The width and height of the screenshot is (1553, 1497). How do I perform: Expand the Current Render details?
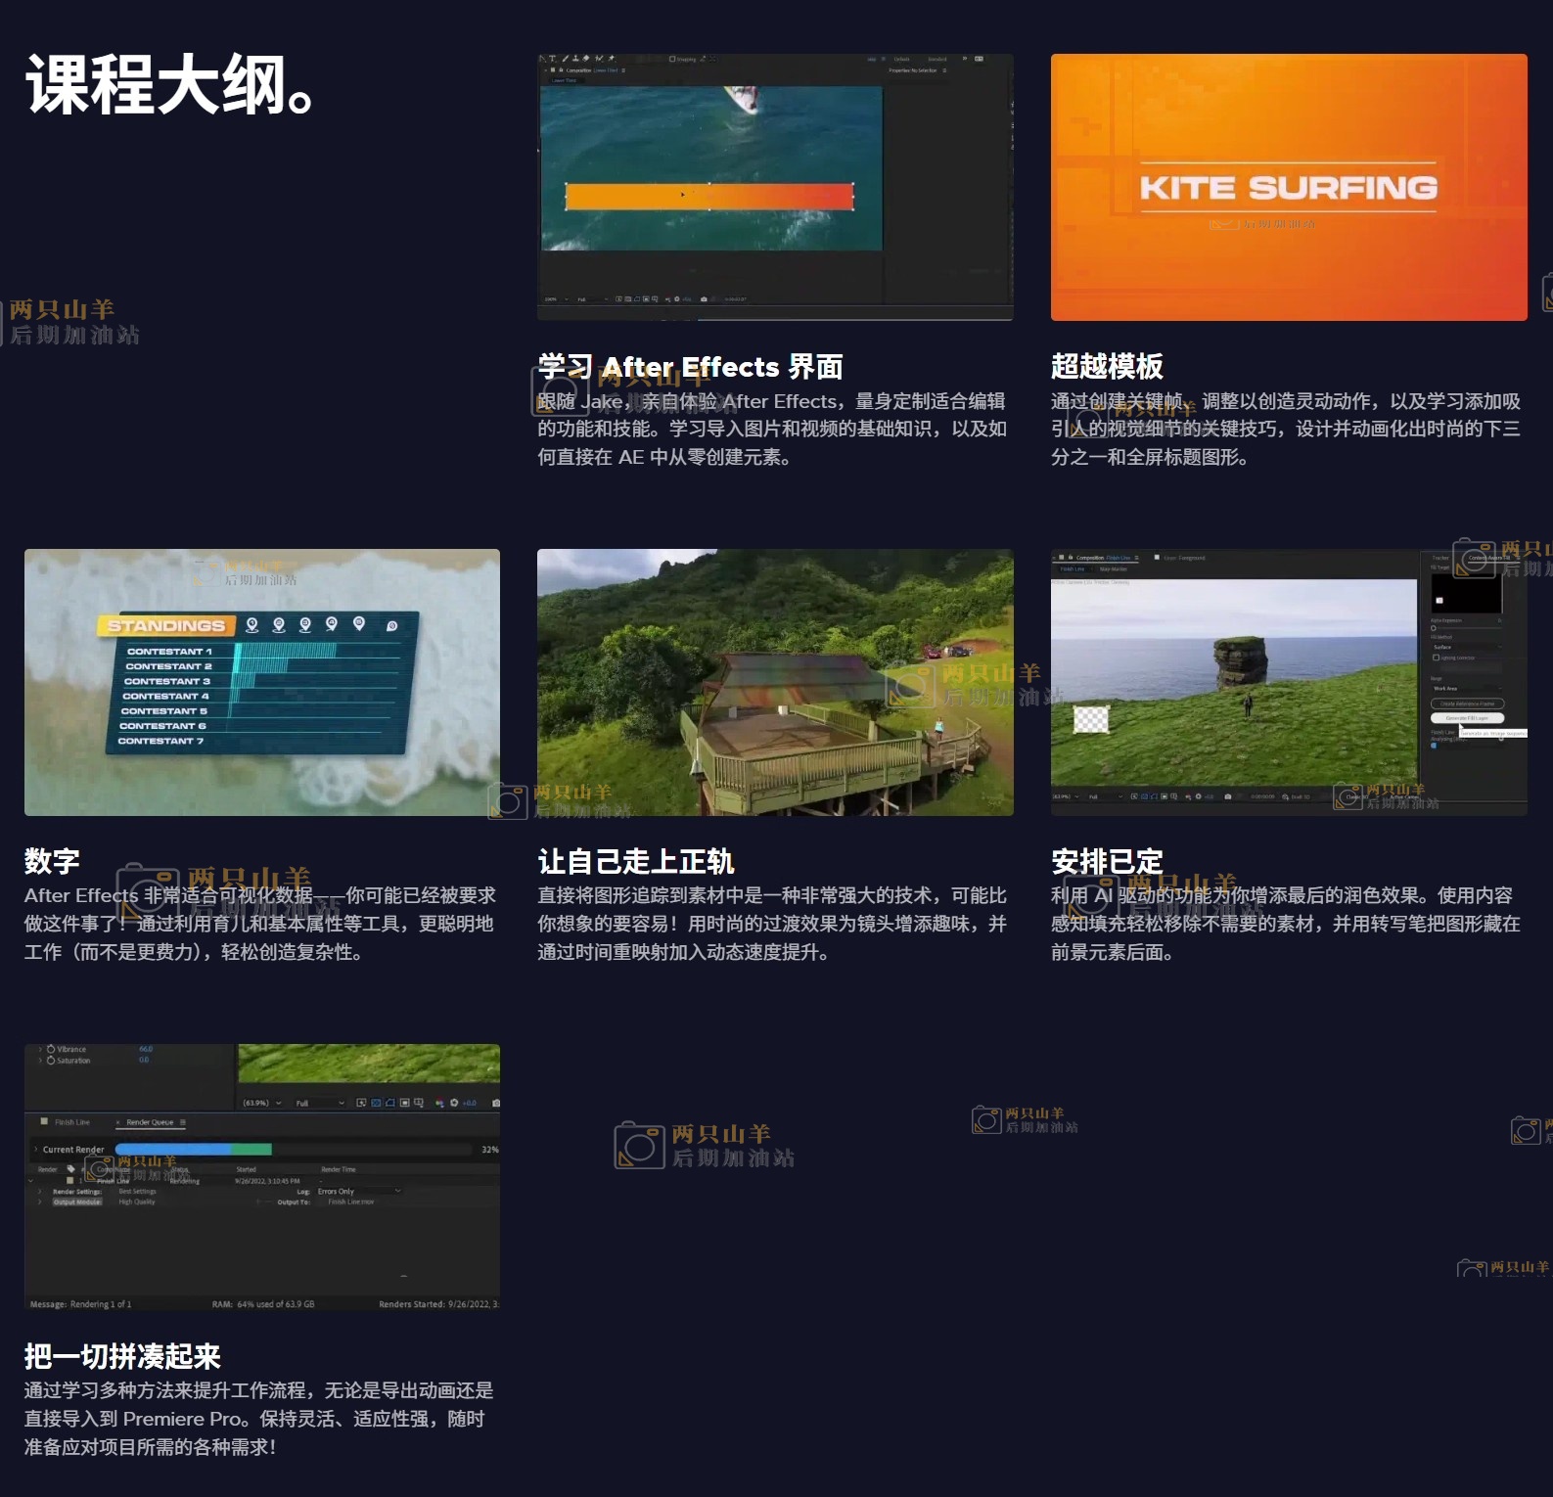click(36, 1150)
